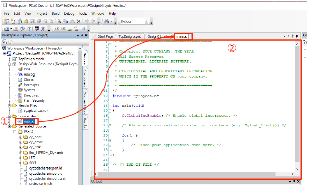The width and height of the screenshot is (309, 187).
Task: Select cyapicallbacks.h header file
Action: pyautogui.click(x=36, y=110)
